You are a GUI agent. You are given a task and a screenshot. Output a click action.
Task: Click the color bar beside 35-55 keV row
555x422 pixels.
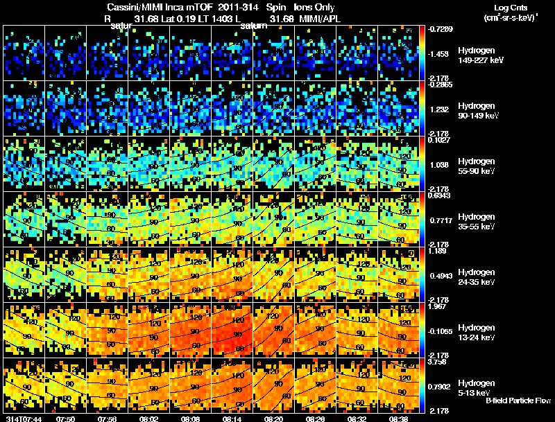(x=422, y=219)
